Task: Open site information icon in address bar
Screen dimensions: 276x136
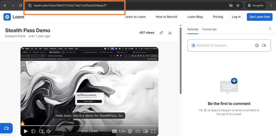Action: click(30, 5)
